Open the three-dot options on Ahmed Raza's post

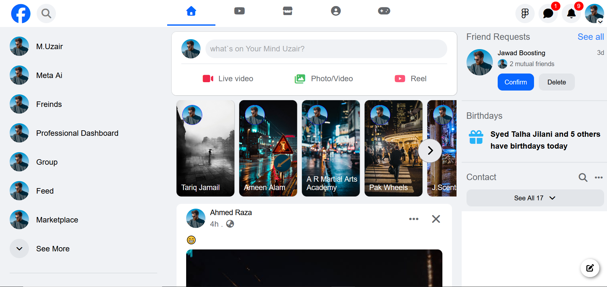pos(414,219)
